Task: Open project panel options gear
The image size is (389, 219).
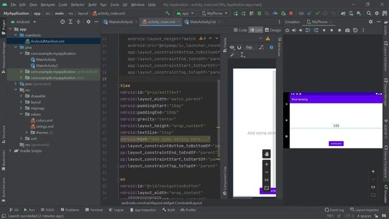Action: [88, 22]
